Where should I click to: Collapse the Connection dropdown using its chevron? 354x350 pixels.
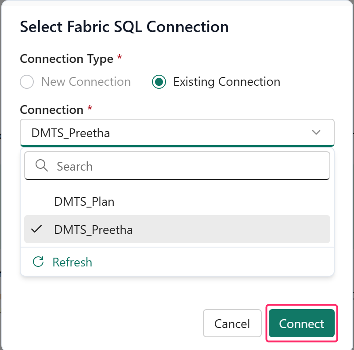(x=316, y=132)
